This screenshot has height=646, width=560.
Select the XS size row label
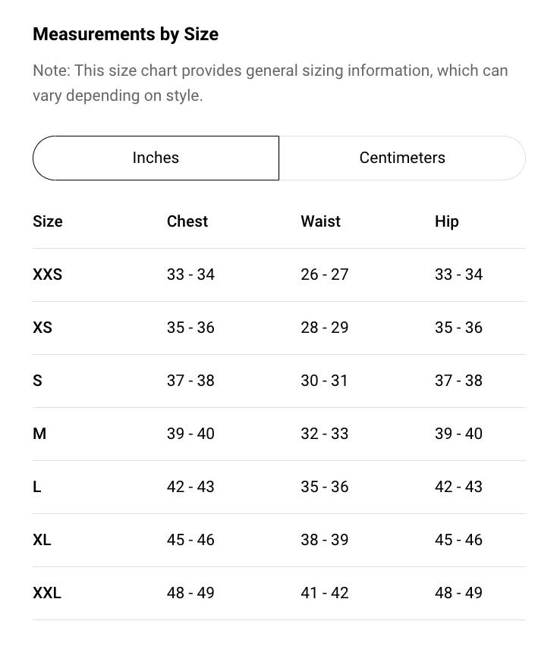[x=42, y=328]
